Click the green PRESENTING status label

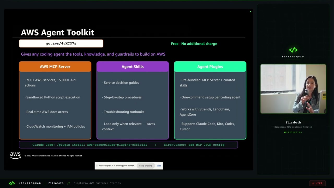(x=293, y=132)
